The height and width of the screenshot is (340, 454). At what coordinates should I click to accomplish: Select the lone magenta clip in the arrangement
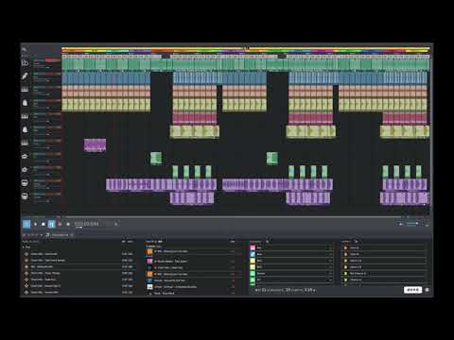95,145
